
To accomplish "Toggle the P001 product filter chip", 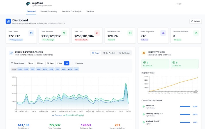I will click(20, 69).
